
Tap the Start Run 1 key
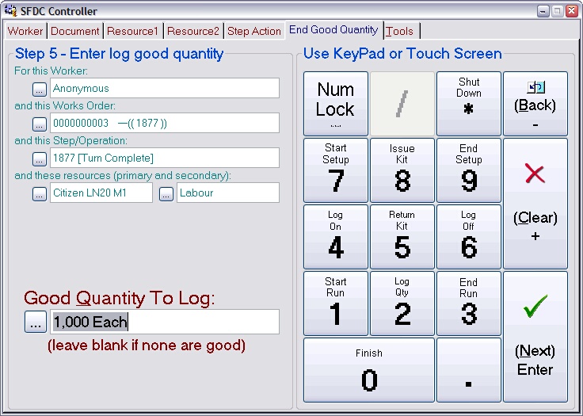pyautogui.click(x=336, y=303)
